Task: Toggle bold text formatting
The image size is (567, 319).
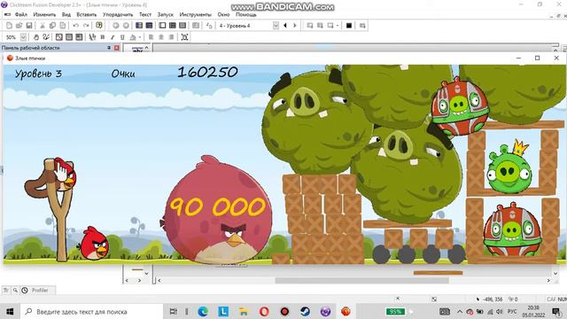Action: (103, 37)
